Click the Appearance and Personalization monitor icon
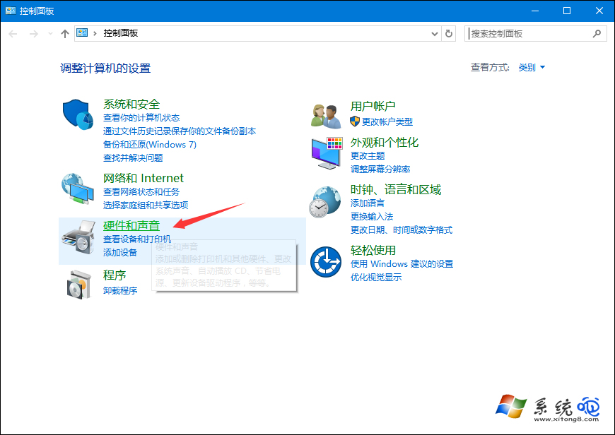Viewport: 615px width, 435px height. pos(326,153)
